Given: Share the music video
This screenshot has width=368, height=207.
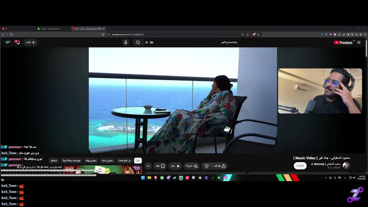Looking at the screenshot, I should point(192,166).
